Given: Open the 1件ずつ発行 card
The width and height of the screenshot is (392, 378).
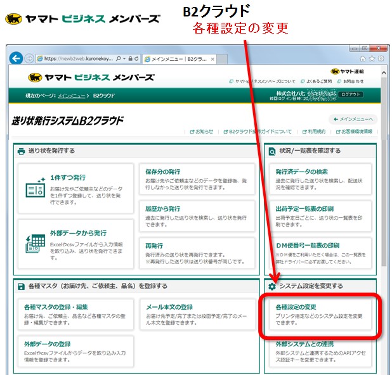Looking at the screenshot, I should (x=75, y=188).
